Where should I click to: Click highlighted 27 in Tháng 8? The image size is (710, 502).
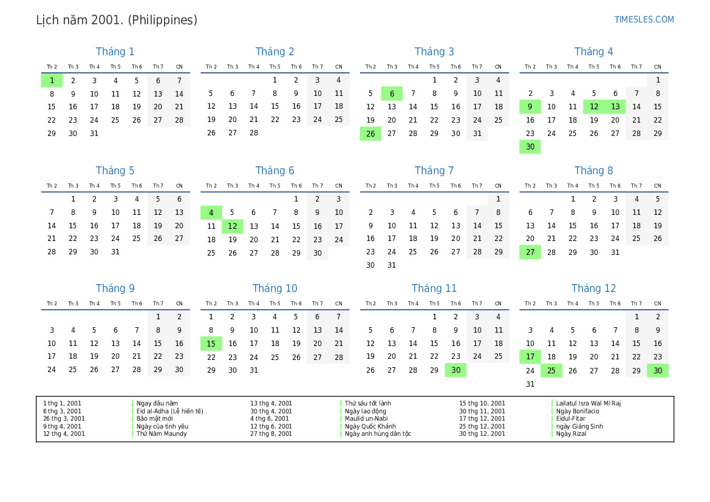tap(530, 252)
